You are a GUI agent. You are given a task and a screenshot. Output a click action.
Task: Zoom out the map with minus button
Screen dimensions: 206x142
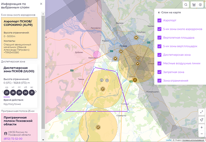[201, 134]
